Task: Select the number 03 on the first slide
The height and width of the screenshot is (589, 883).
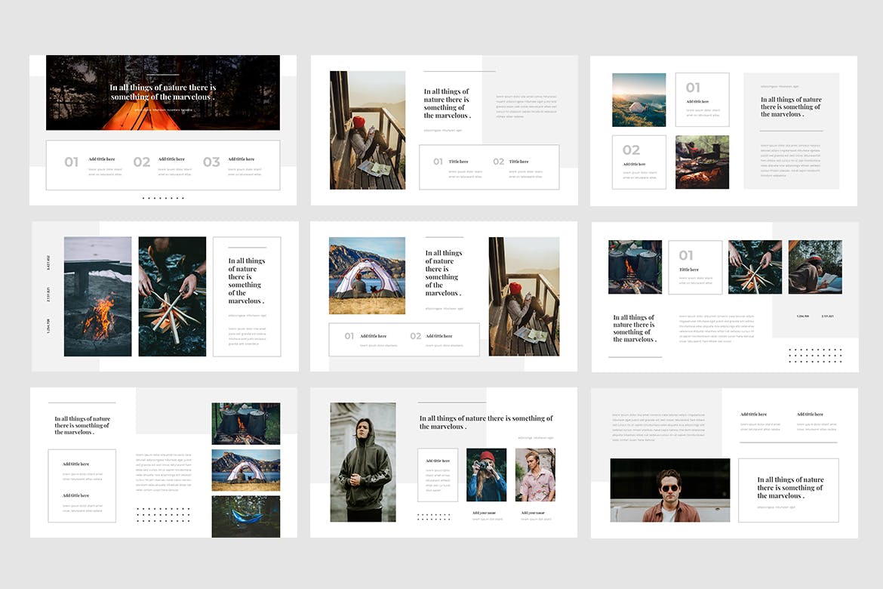Action: 211,162
